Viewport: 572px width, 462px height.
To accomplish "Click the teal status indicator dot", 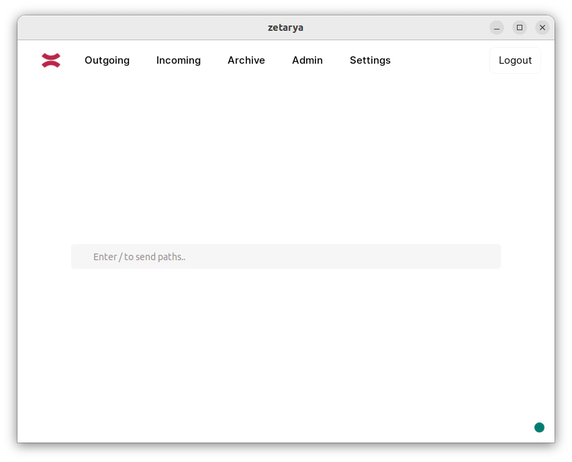I will pyautogui.click(x=539, y=427).
